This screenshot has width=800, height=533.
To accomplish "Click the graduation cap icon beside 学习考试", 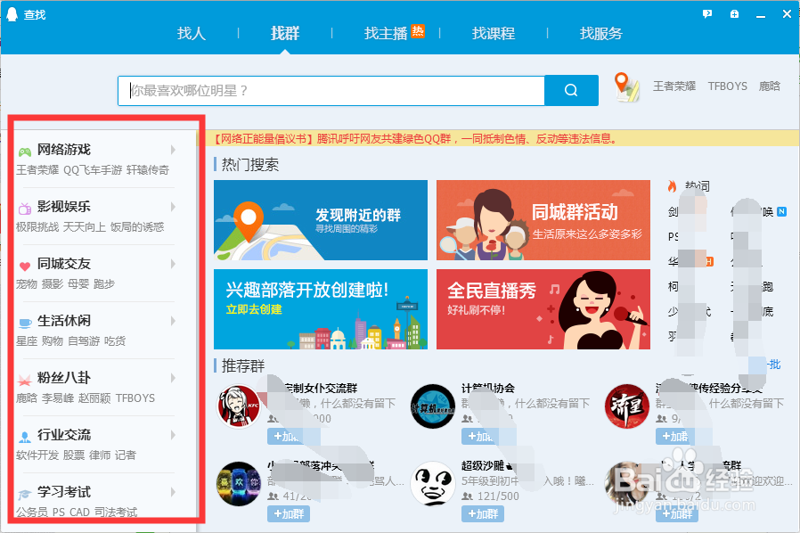I will 24,494.
